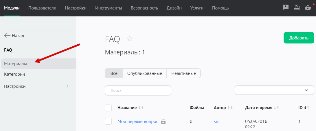Switch to the Опубликованные tab
The height and width of the screenshot is (131, 316).
tap(145, 73)
